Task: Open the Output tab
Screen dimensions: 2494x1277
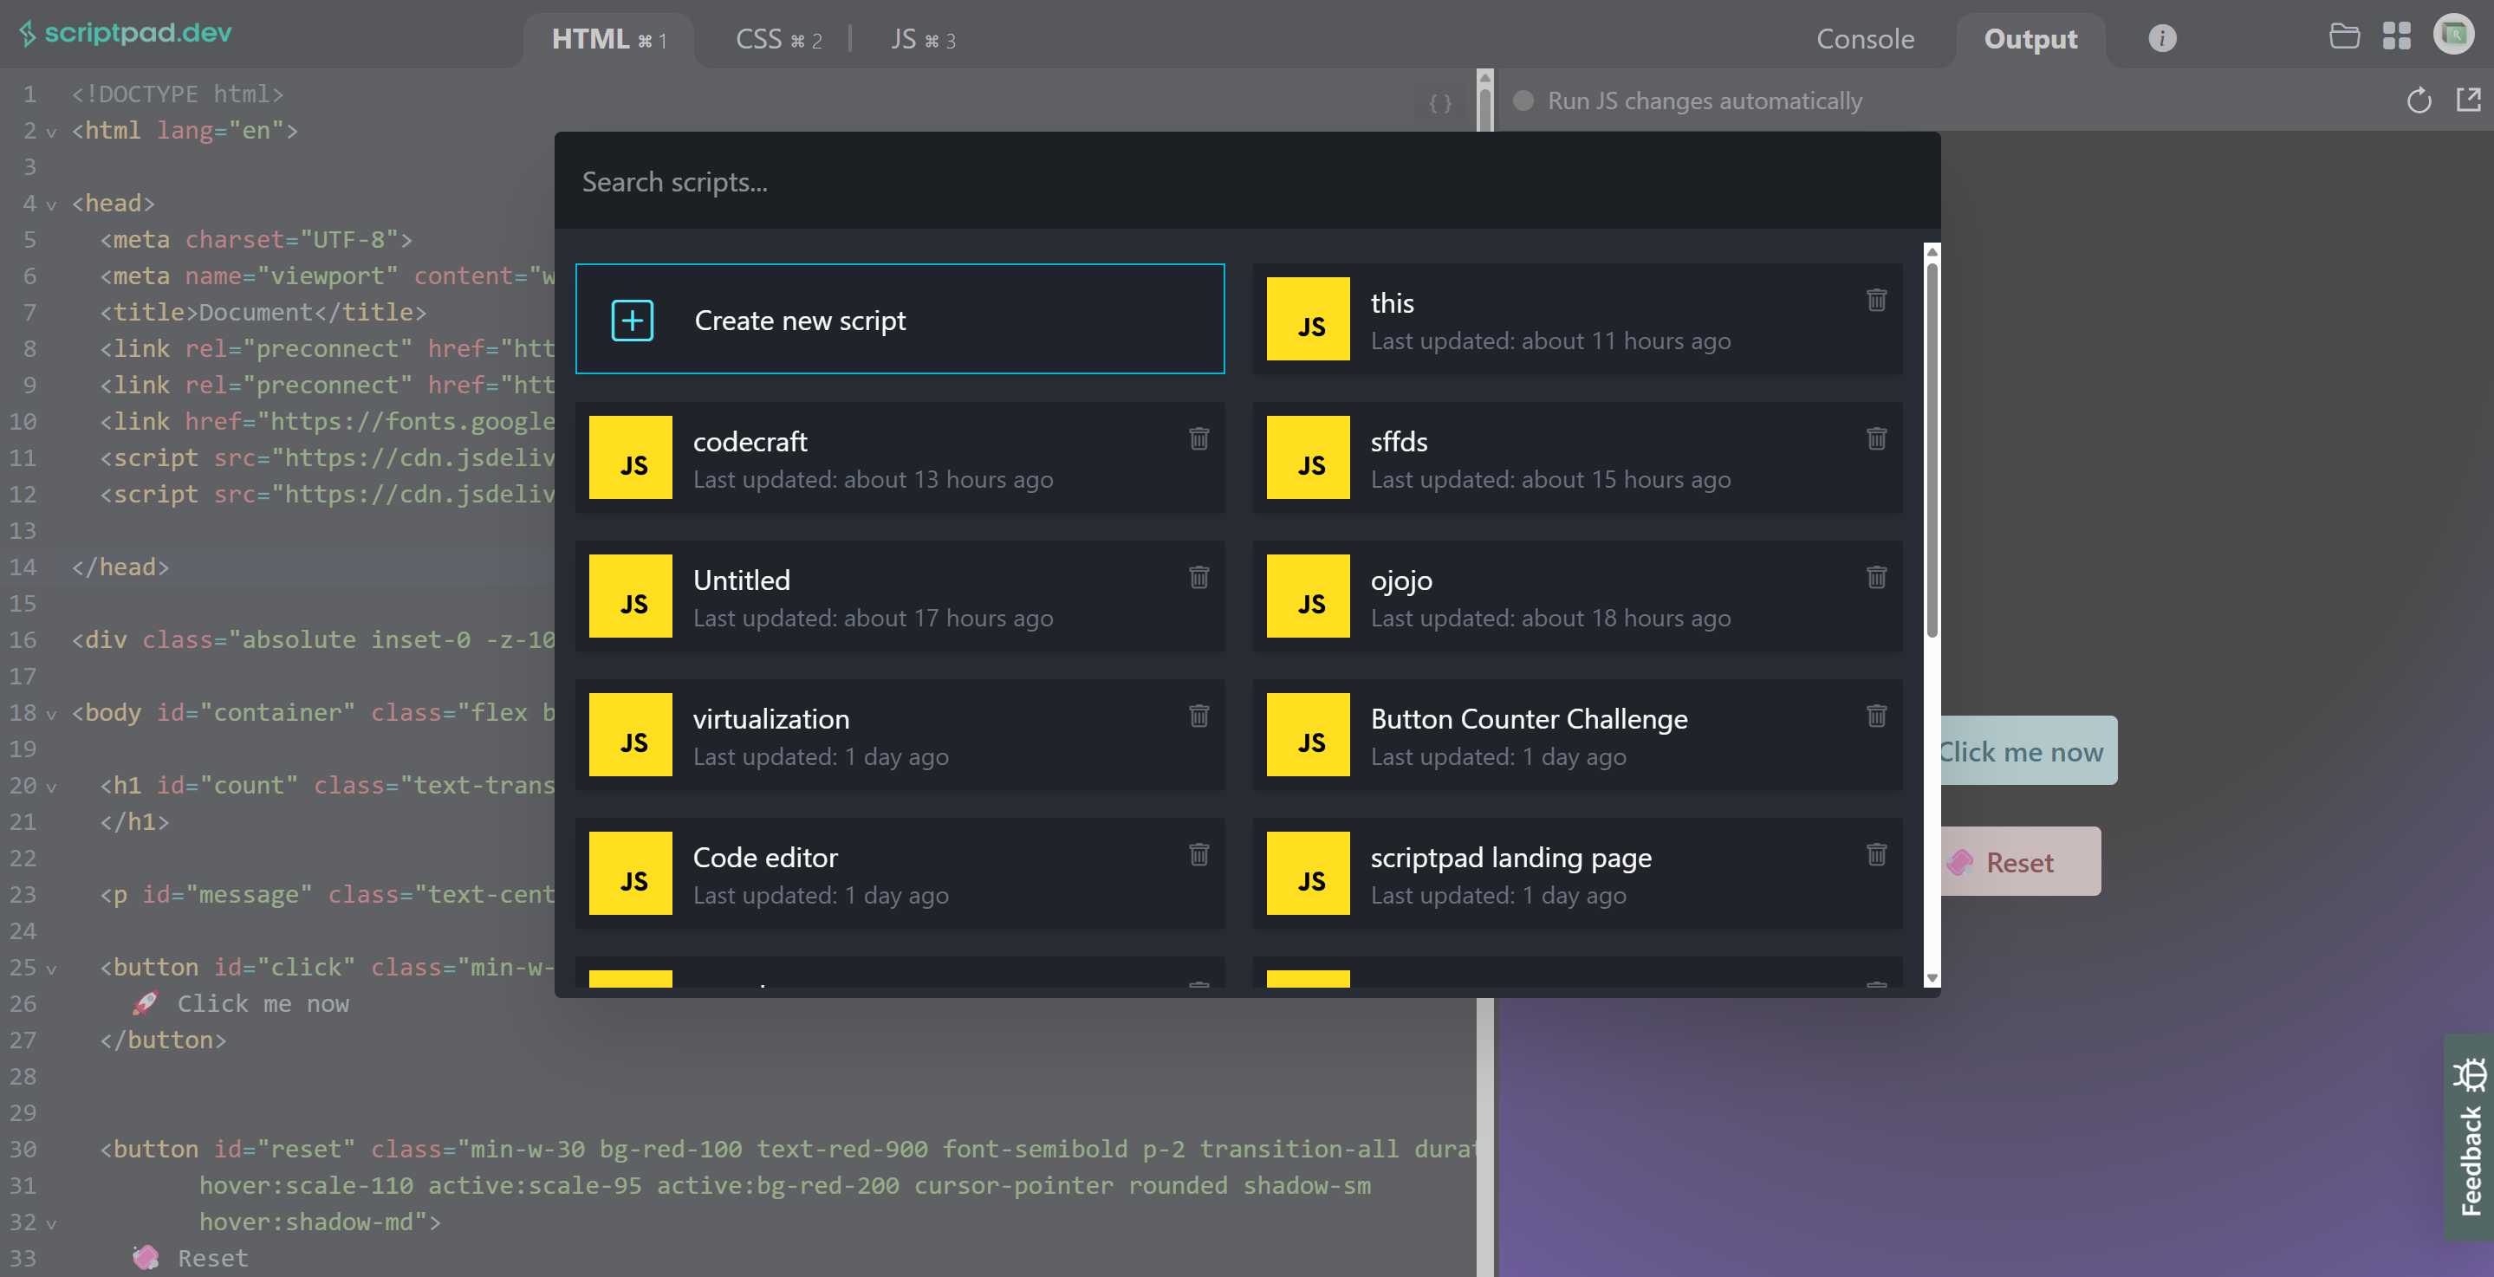Action: [x=2030, y=39]
